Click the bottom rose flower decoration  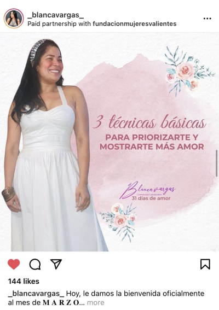119,221
